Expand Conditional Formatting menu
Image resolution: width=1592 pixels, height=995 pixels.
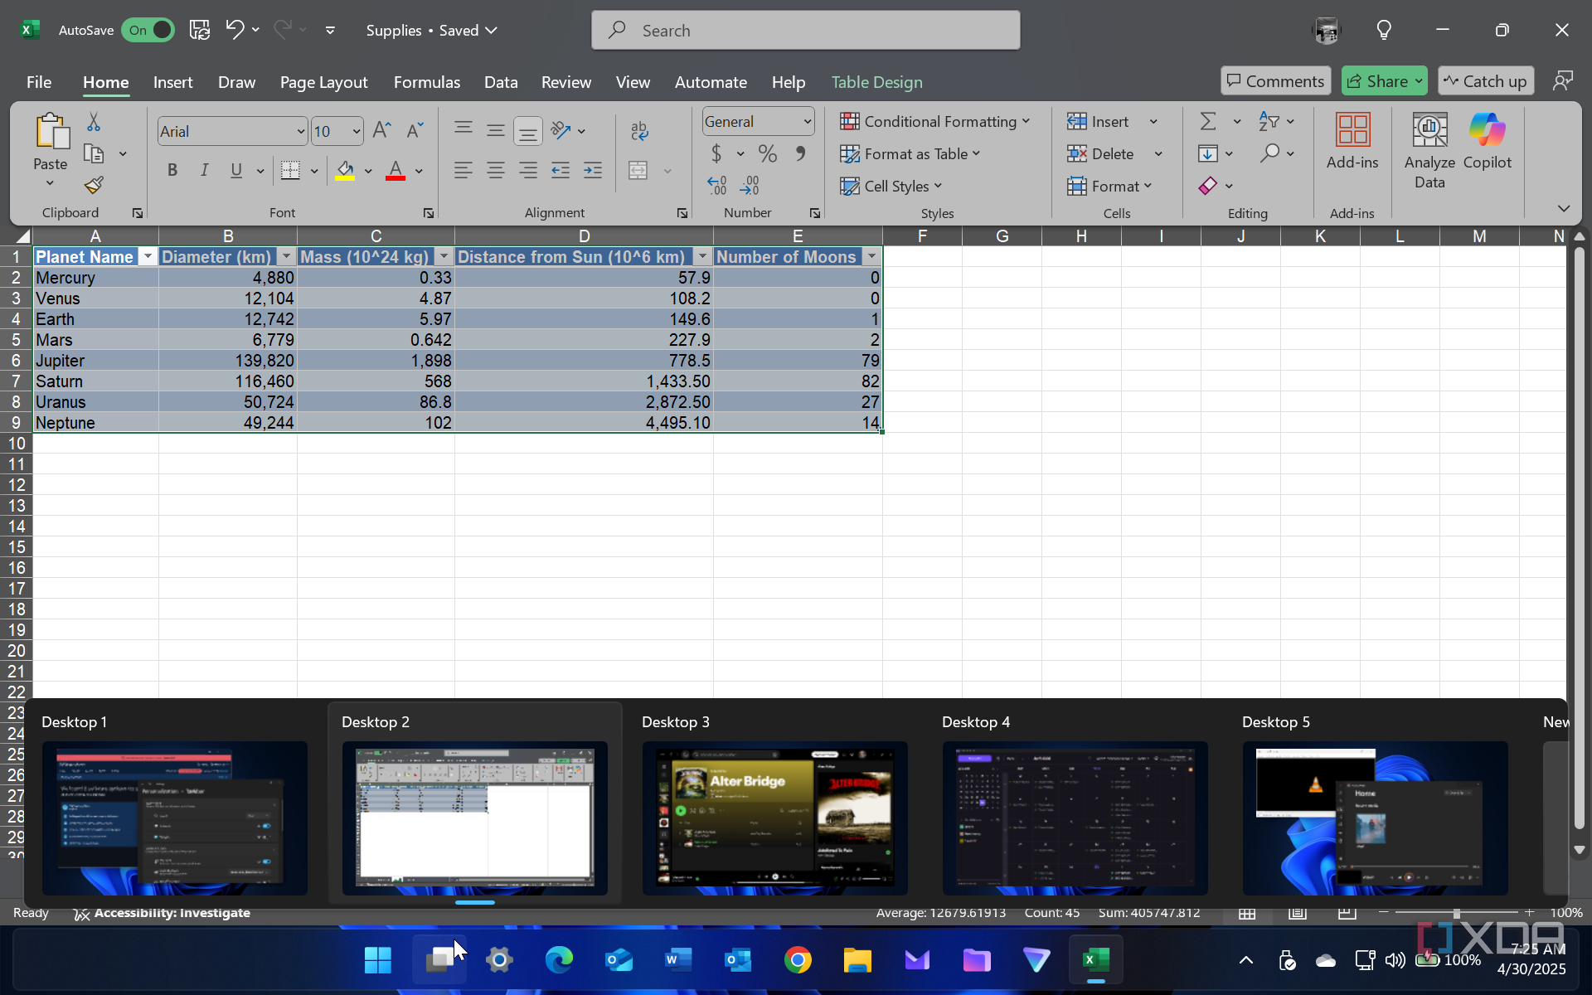(934, 122)
